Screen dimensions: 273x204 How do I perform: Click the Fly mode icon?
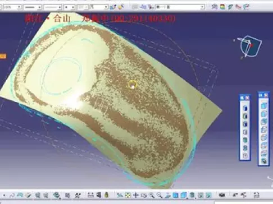[x=120, y=196]
